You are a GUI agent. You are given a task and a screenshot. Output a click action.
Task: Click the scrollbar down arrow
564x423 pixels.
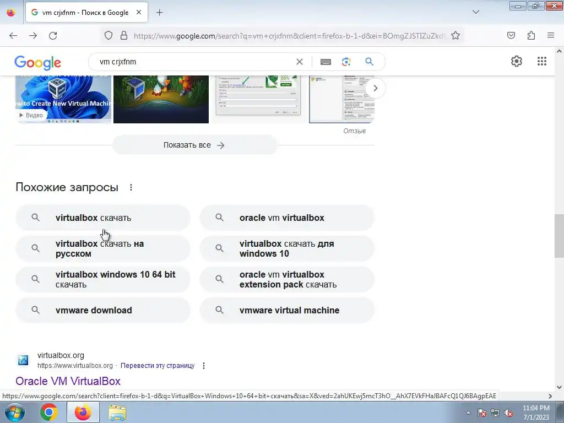tap(559, 387)
